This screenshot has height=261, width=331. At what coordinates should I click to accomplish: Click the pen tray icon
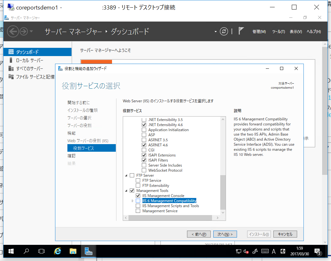(x=255, y=251)
